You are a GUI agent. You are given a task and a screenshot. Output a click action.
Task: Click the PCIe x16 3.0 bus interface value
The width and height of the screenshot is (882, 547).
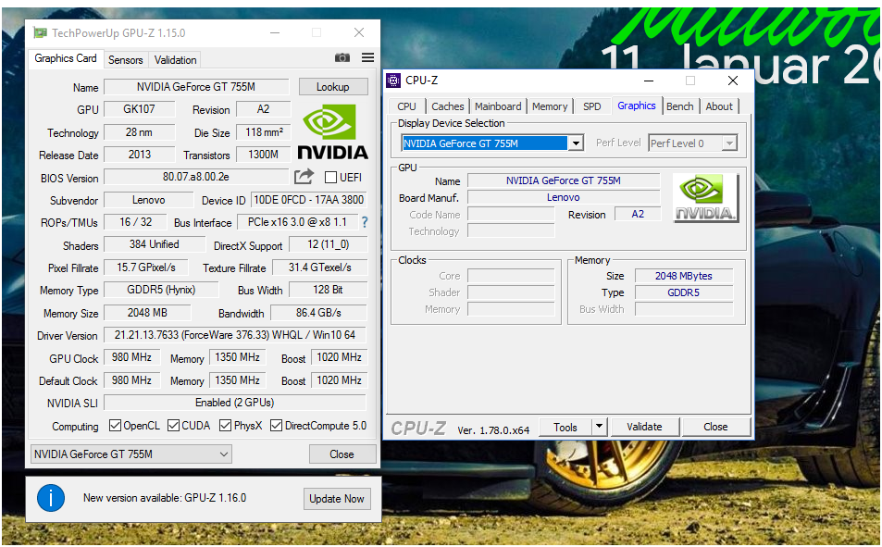click(298, 222)
